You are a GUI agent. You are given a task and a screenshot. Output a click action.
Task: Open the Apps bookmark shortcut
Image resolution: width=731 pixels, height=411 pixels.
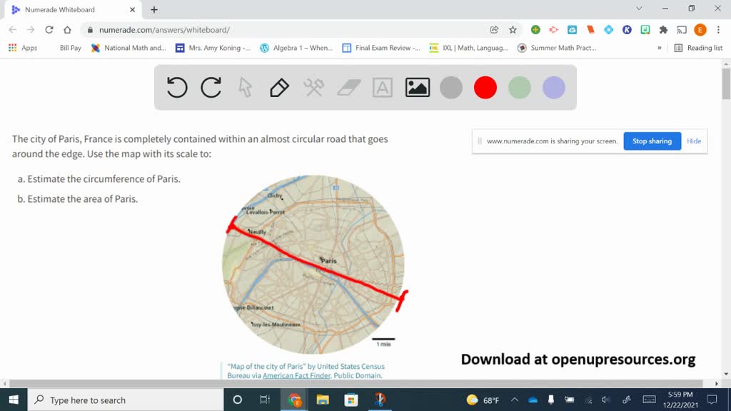pyautogui.click(x=23, y=48)
